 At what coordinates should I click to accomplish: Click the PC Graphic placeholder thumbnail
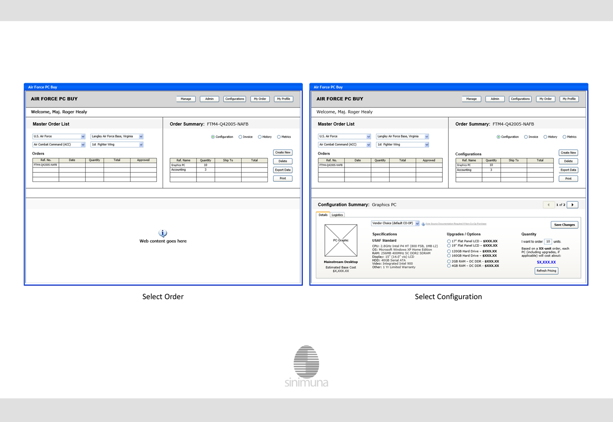pos(341,241)
